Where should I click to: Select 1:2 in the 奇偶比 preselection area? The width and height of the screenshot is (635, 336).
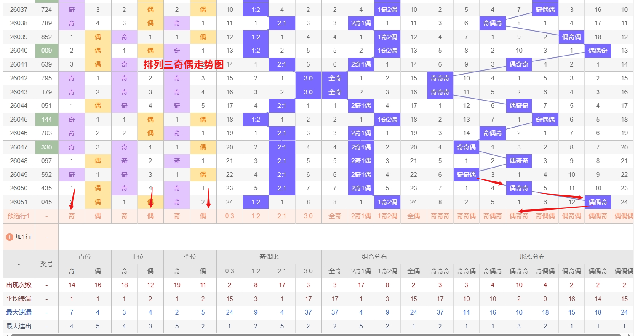click(x=256, y=216)
